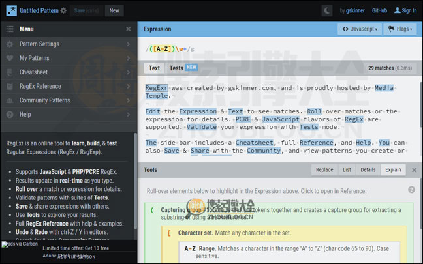
Task: Click the Pattern Settings gear icon in sidebar
Action: (x=10, y=44)
